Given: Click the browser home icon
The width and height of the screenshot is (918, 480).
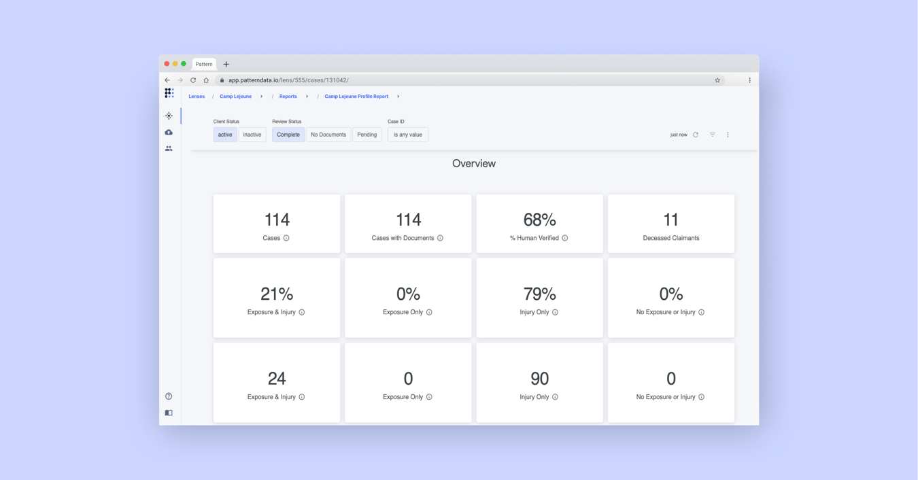Looking at the screenshot, I should coord(206,80).
